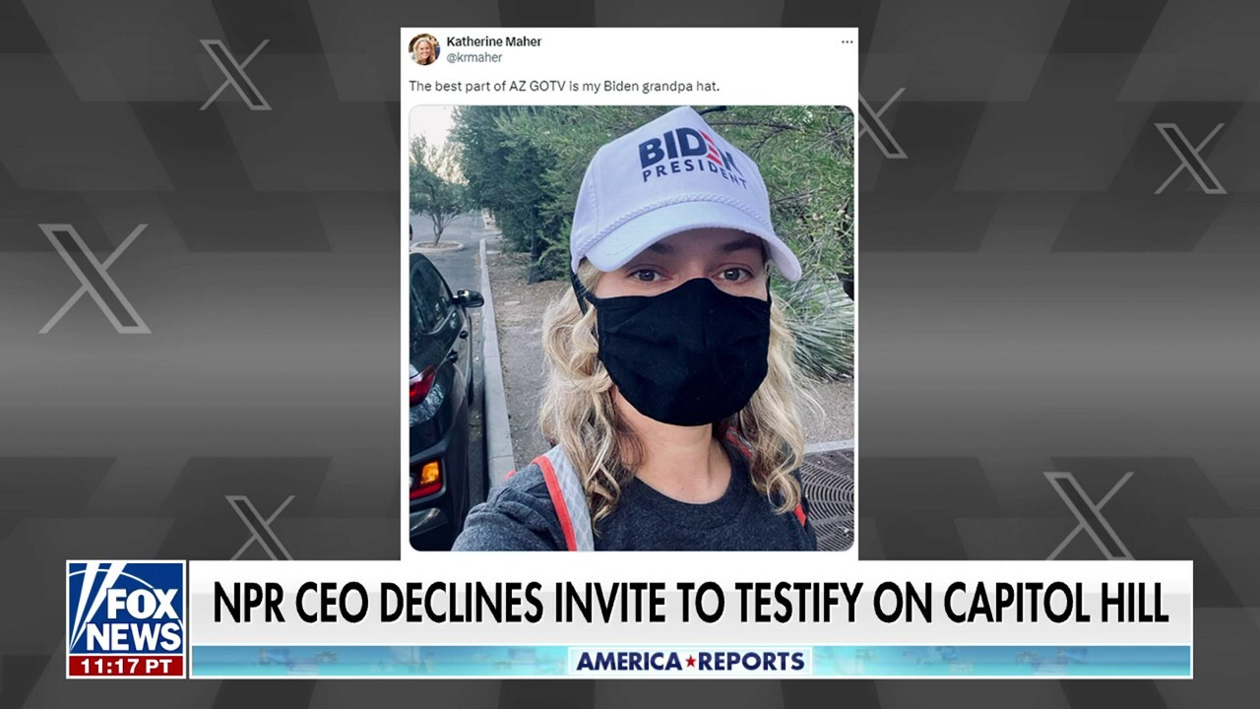Click Katherine Maher's profile avatar

[x=424, y=49]
